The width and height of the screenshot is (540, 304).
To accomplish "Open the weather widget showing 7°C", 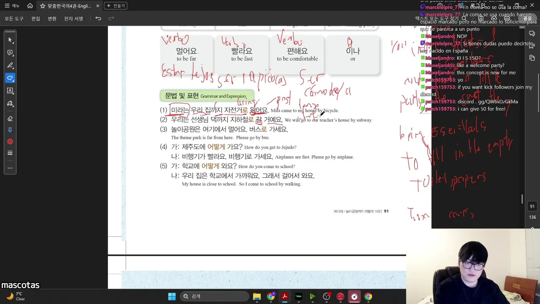I will 15,296.
